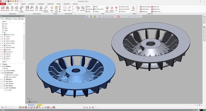Select the Extrude tool in Create Solid
This screenshot has width=206, height=111.
point(3,9)
